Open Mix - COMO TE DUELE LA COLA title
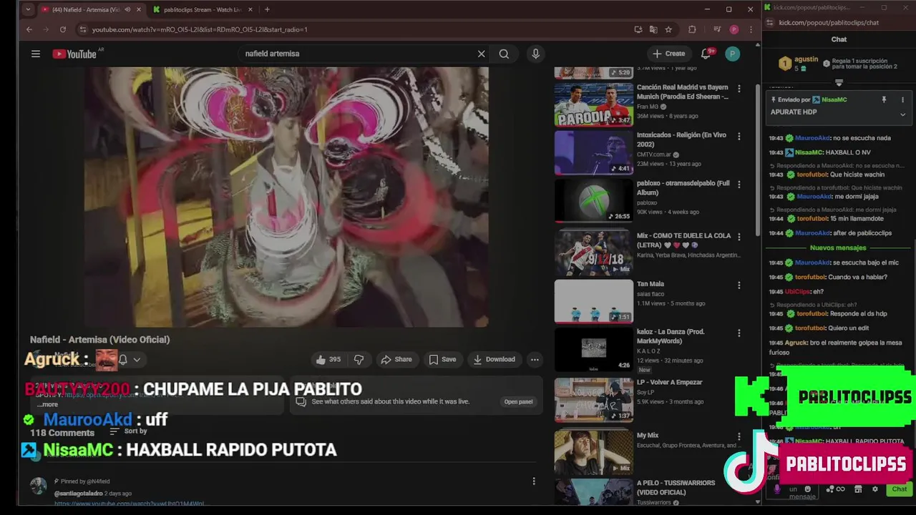The height and width of the screenshot is (515, 916). tap(683, 240)
